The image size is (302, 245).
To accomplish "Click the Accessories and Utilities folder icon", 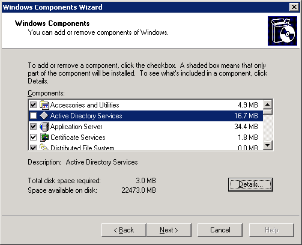I will (x=44, y=105).
